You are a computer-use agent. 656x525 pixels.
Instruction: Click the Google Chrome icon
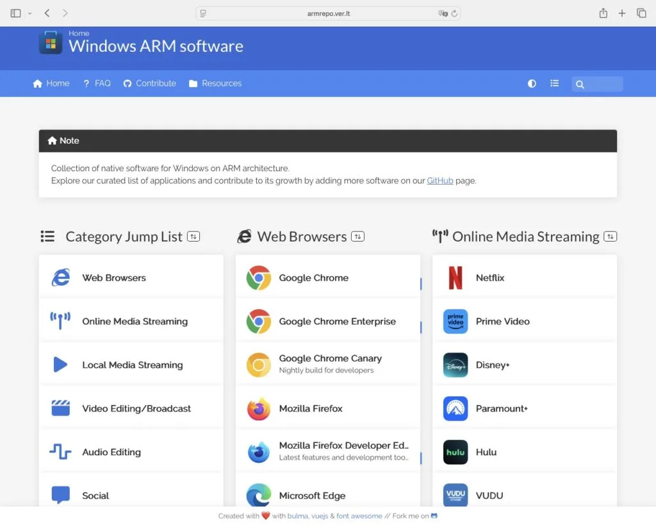259,278
